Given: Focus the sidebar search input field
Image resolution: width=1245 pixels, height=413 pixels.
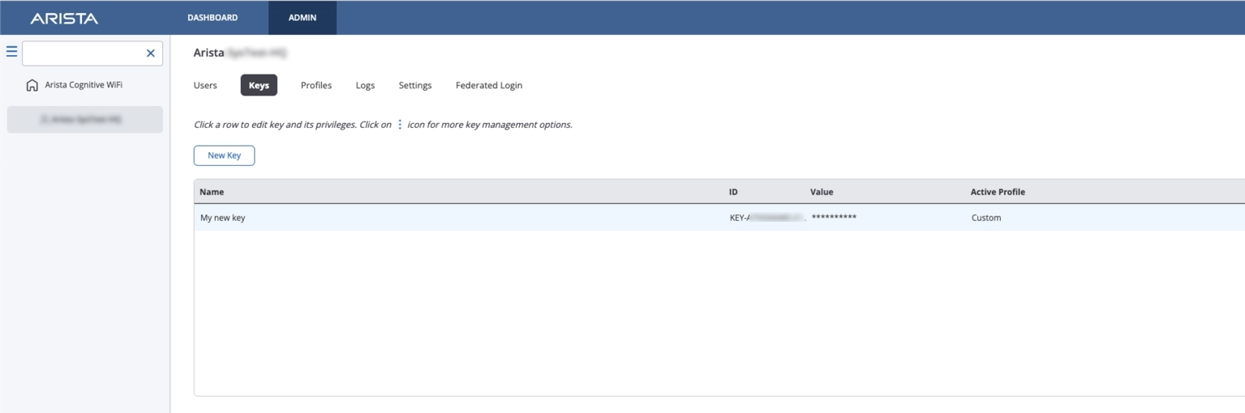Looking at the screenshot, I should [92, 53].
